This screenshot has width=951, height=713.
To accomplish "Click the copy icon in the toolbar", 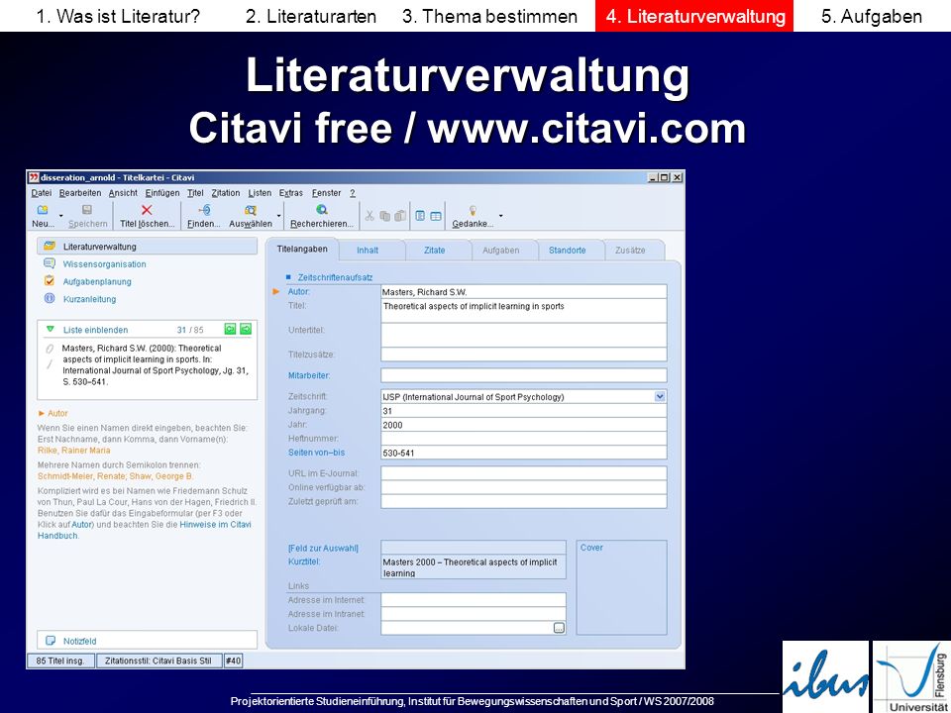I will 384,216.
